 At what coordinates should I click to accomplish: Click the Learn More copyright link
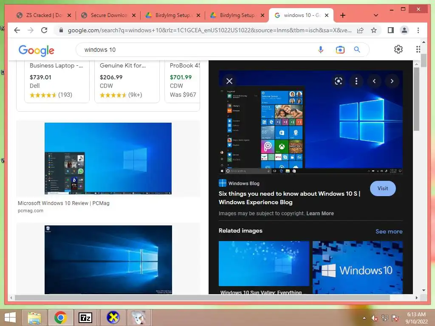click(320, 214)
